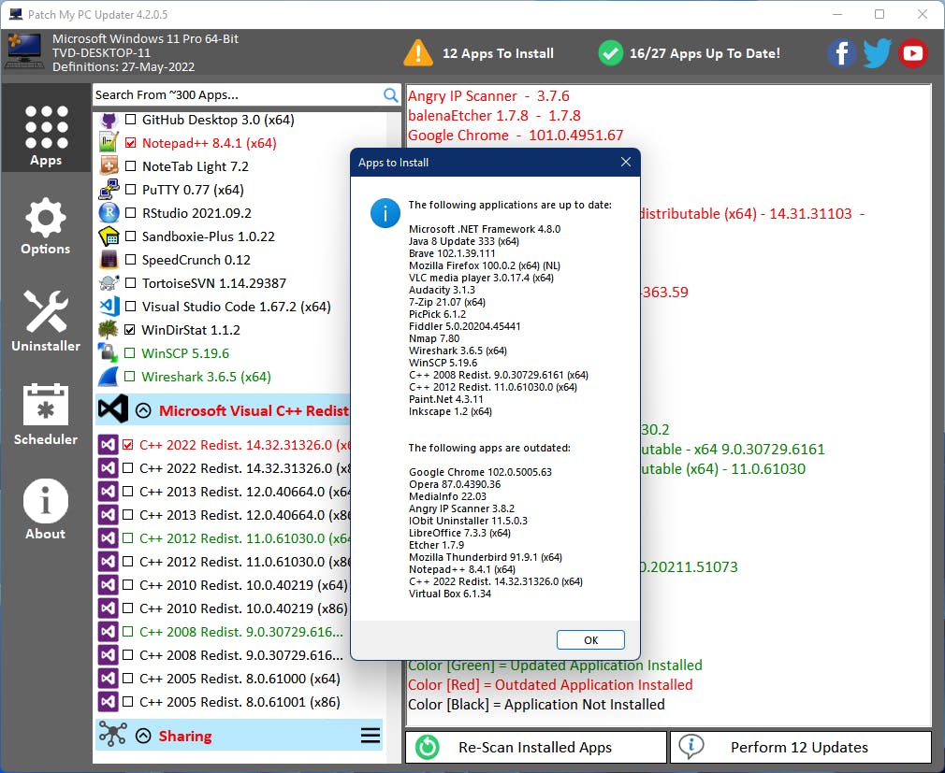Click the blue info icon in dialog

click(385, 213)
